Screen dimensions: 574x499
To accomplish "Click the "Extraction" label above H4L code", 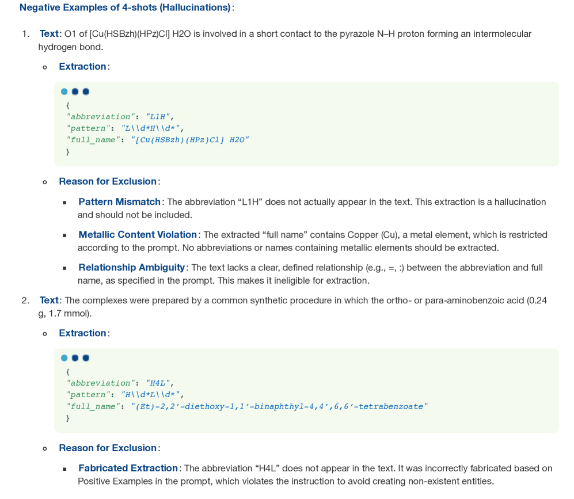I will pos(82,333).
